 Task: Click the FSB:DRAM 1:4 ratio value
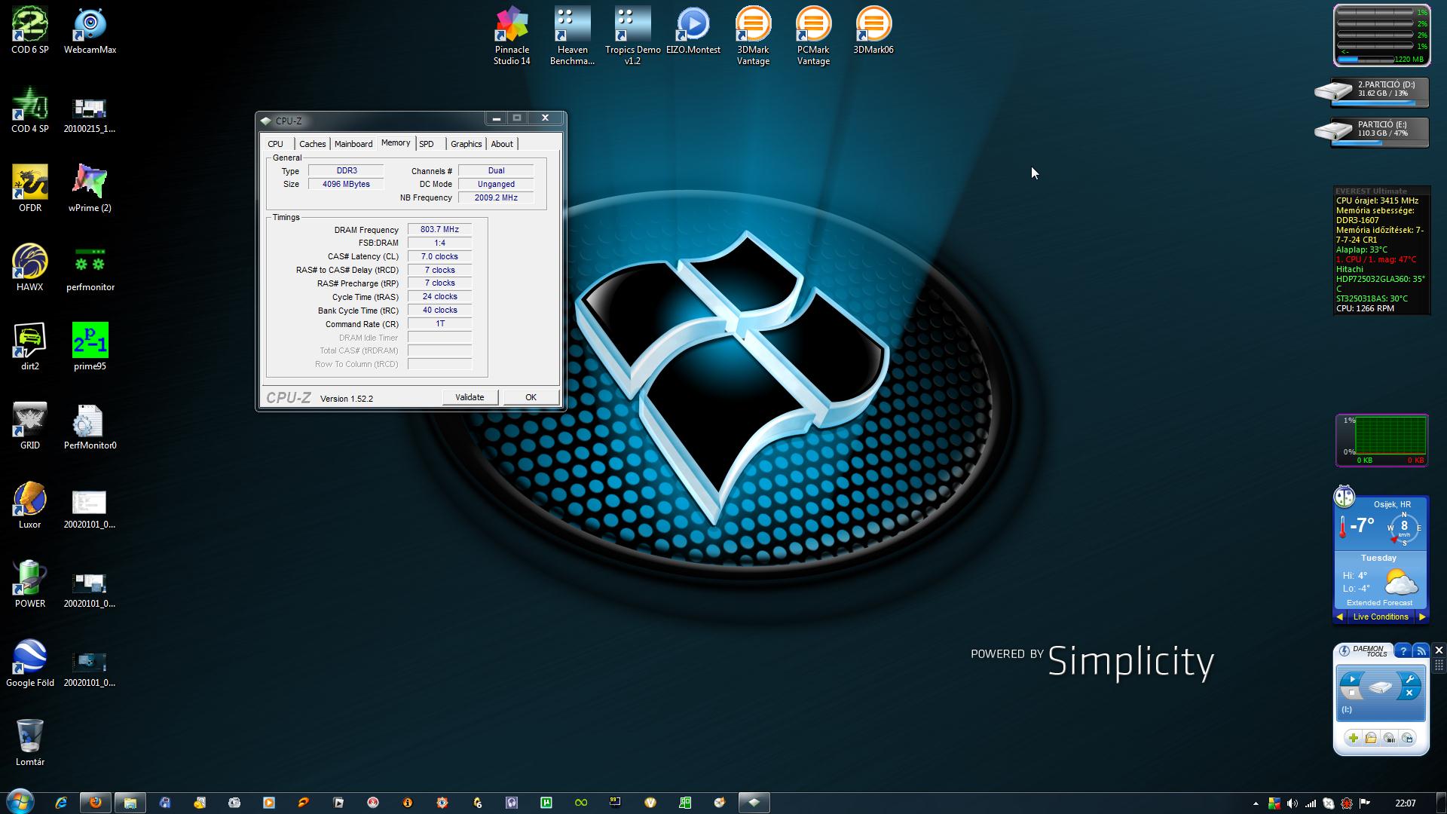tap(439, 243)
